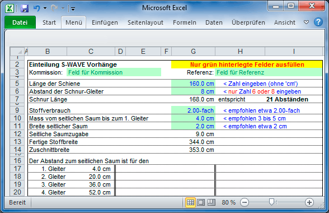Click the 80 % zoom level button
329x213 pixels.
click(228, 202)
